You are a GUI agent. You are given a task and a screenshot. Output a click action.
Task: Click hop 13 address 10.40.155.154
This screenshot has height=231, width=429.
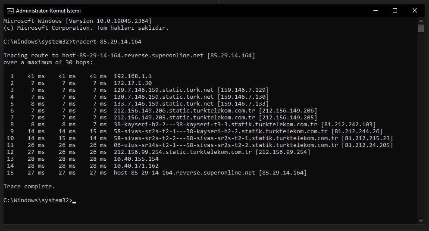[x=136, y=159]
